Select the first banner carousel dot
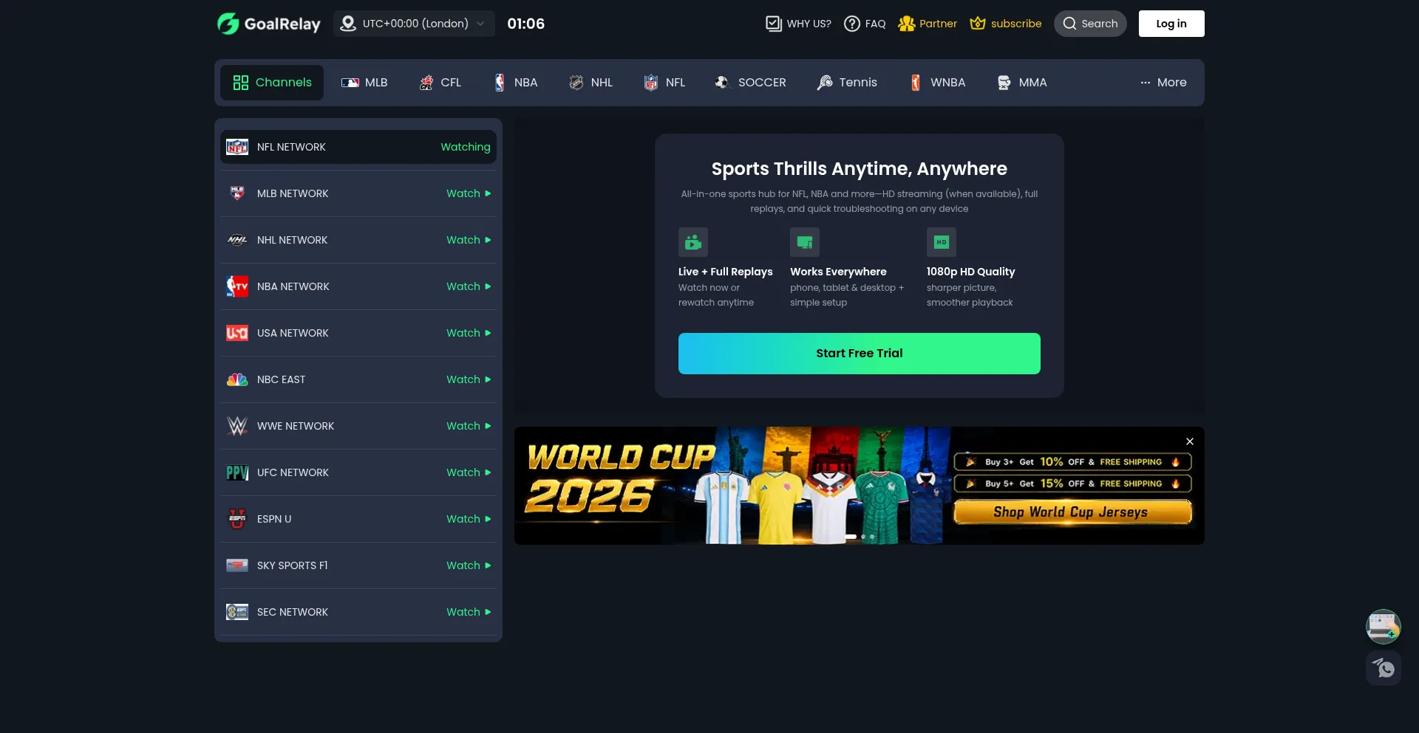The height and width of the screenshot is (733, 1419). 851,537
